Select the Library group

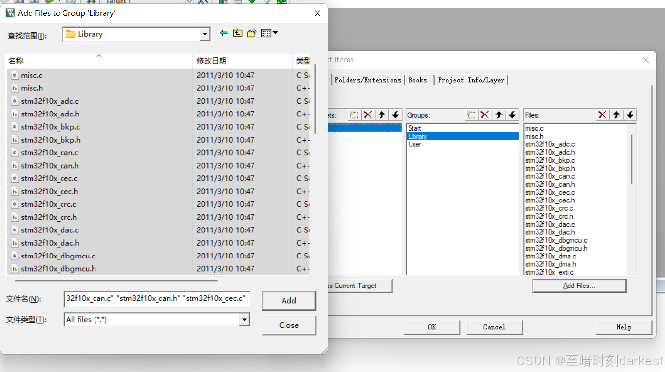(463, 136)
